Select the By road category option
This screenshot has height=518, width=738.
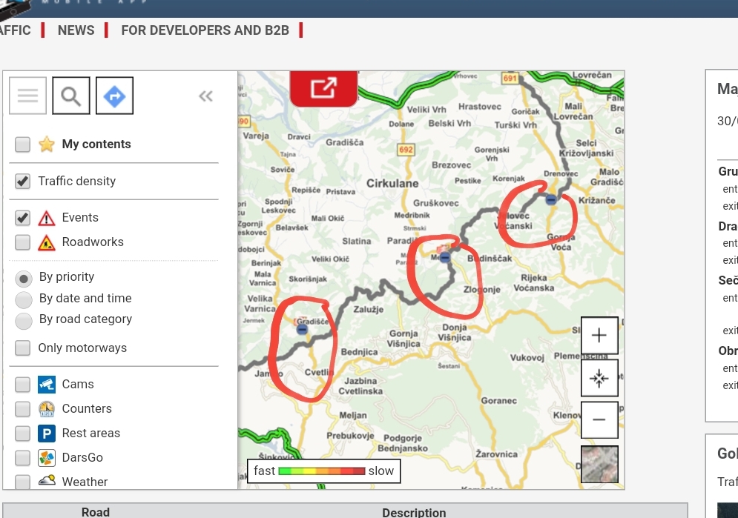(24, 320)
